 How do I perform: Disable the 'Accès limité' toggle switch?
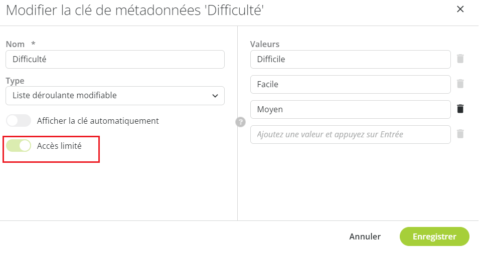tap(19, 146)
